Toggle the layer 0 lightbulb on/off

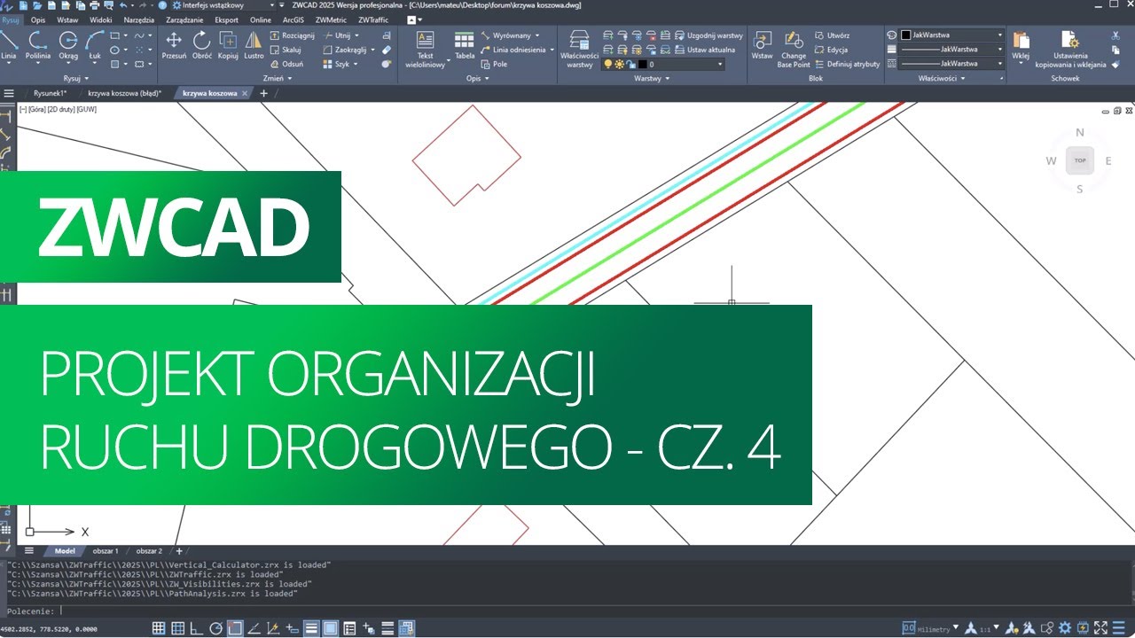click(607, 64)
